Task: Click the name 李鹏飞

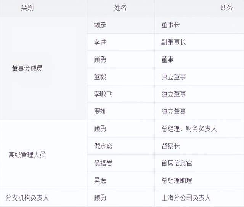Action: click(103, 94)
